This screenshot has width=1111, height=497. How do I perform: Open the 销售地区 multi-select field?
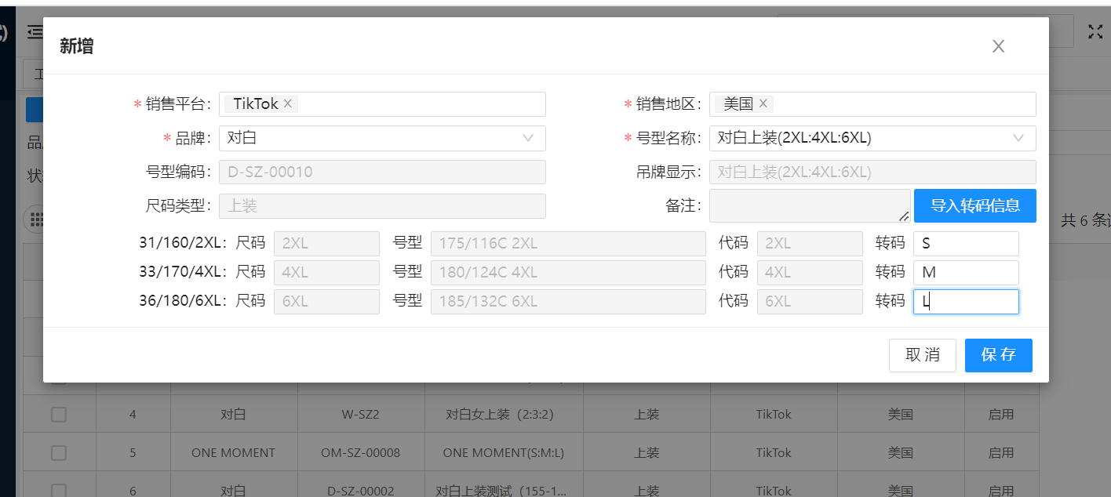click(902, 104)
